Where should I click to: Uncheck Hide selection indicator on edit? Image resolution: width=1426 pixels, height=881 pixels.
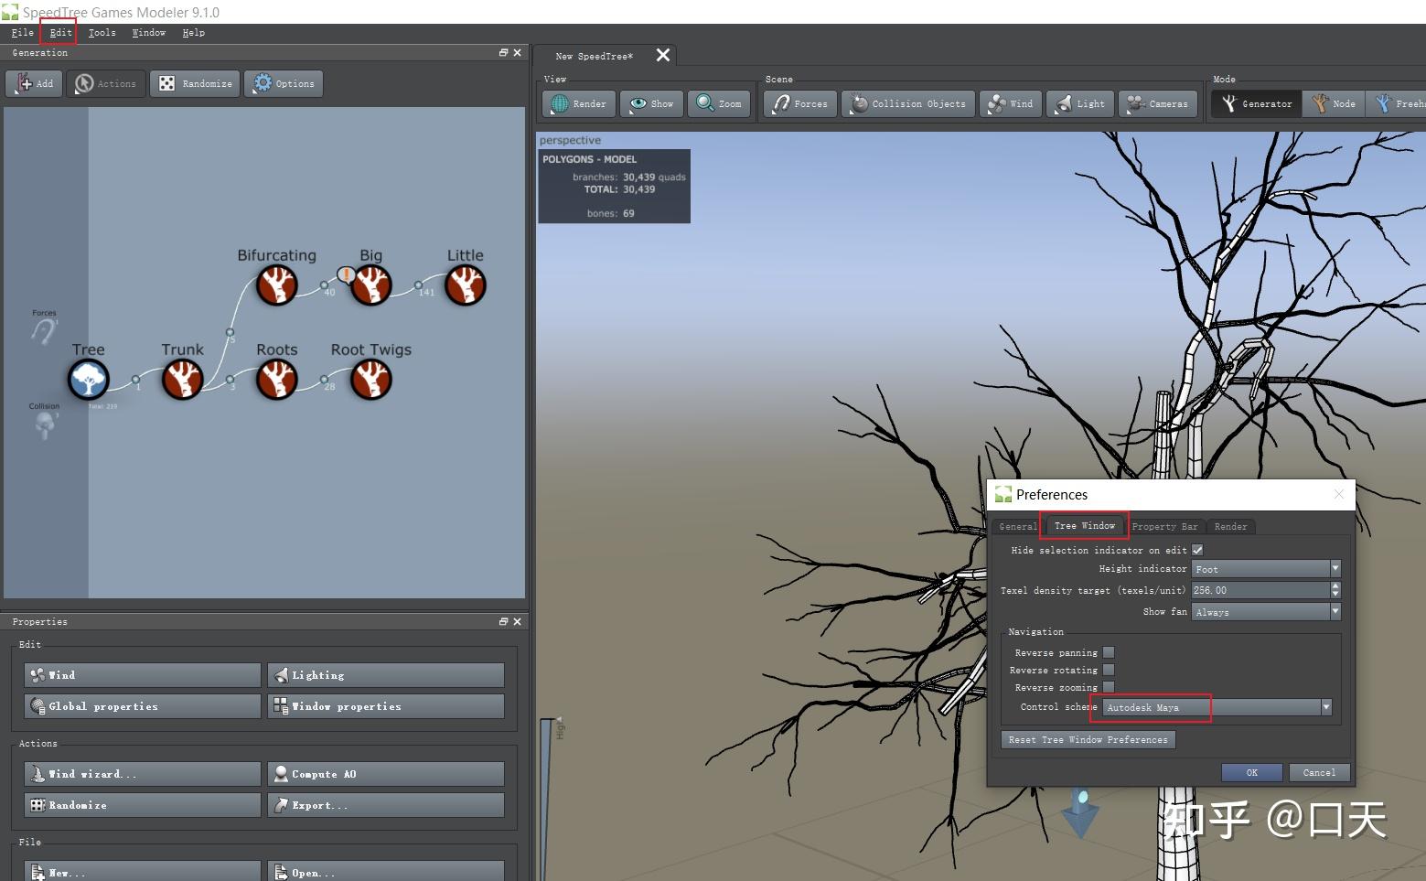point(1197,550)
